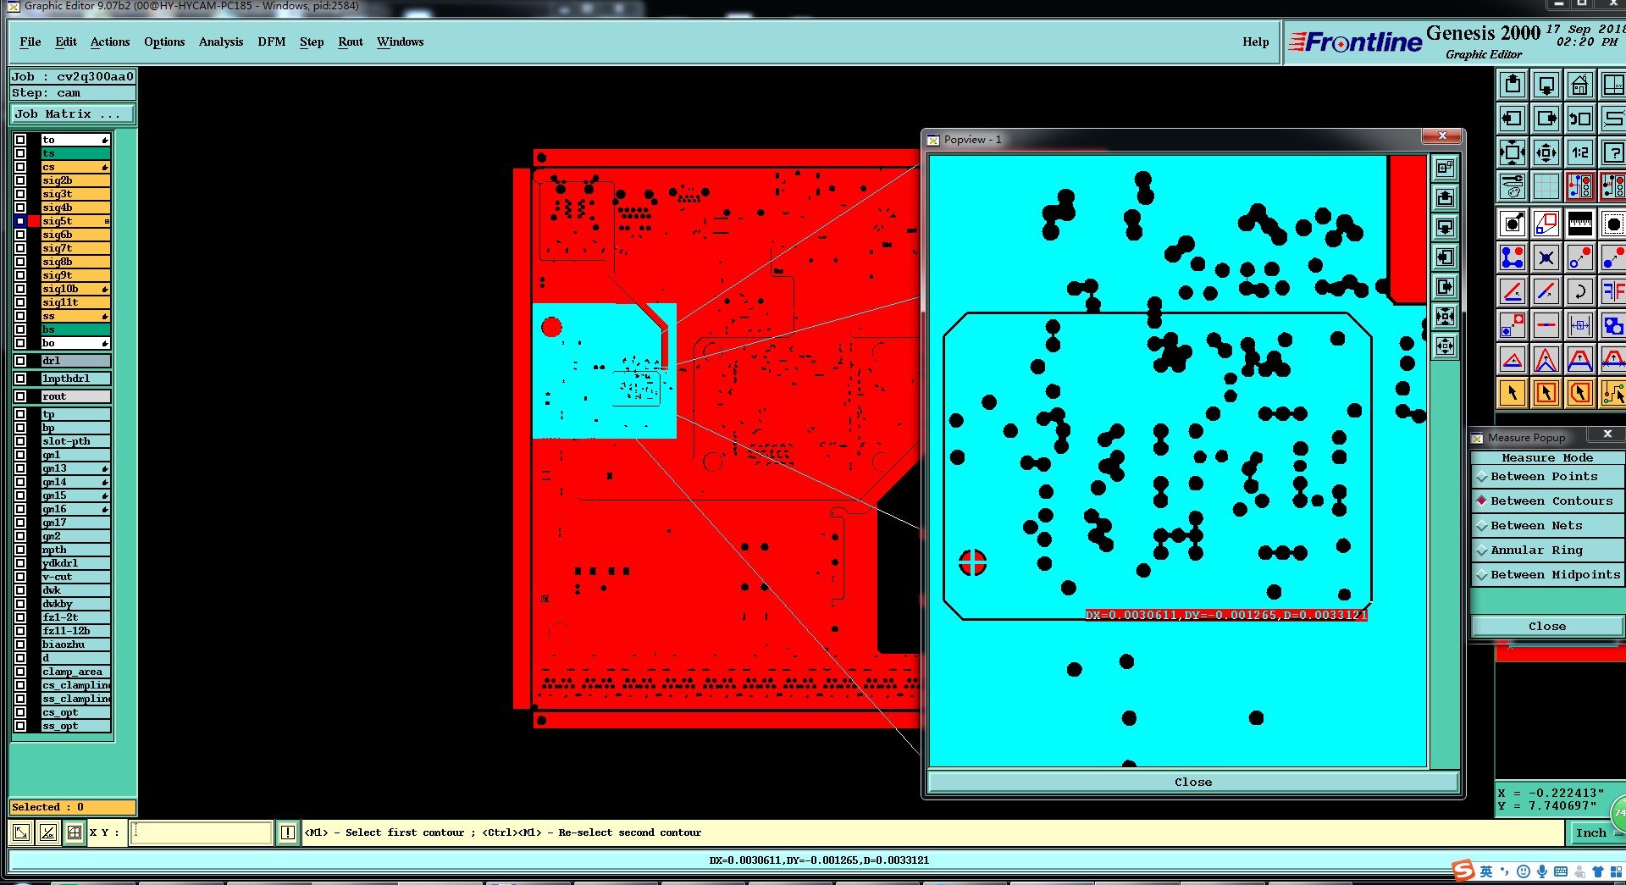Click the snap grid icon near XY field

point(75,832)
